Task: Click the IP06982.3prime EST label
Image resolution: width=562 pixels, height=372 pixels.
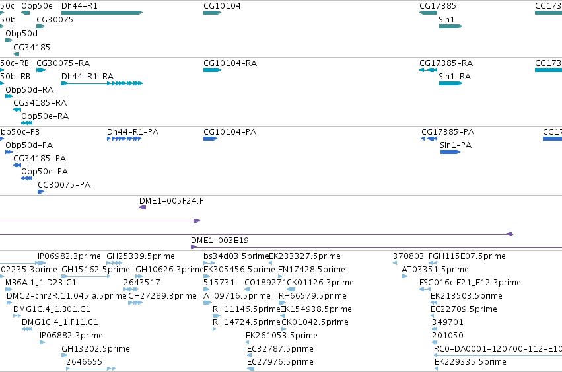Action: point(69,256)
